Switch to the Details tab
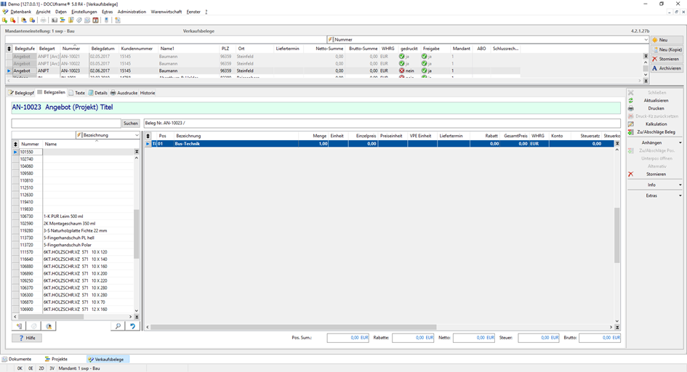Viewport: 687px width, 372px height. (97, 93)
